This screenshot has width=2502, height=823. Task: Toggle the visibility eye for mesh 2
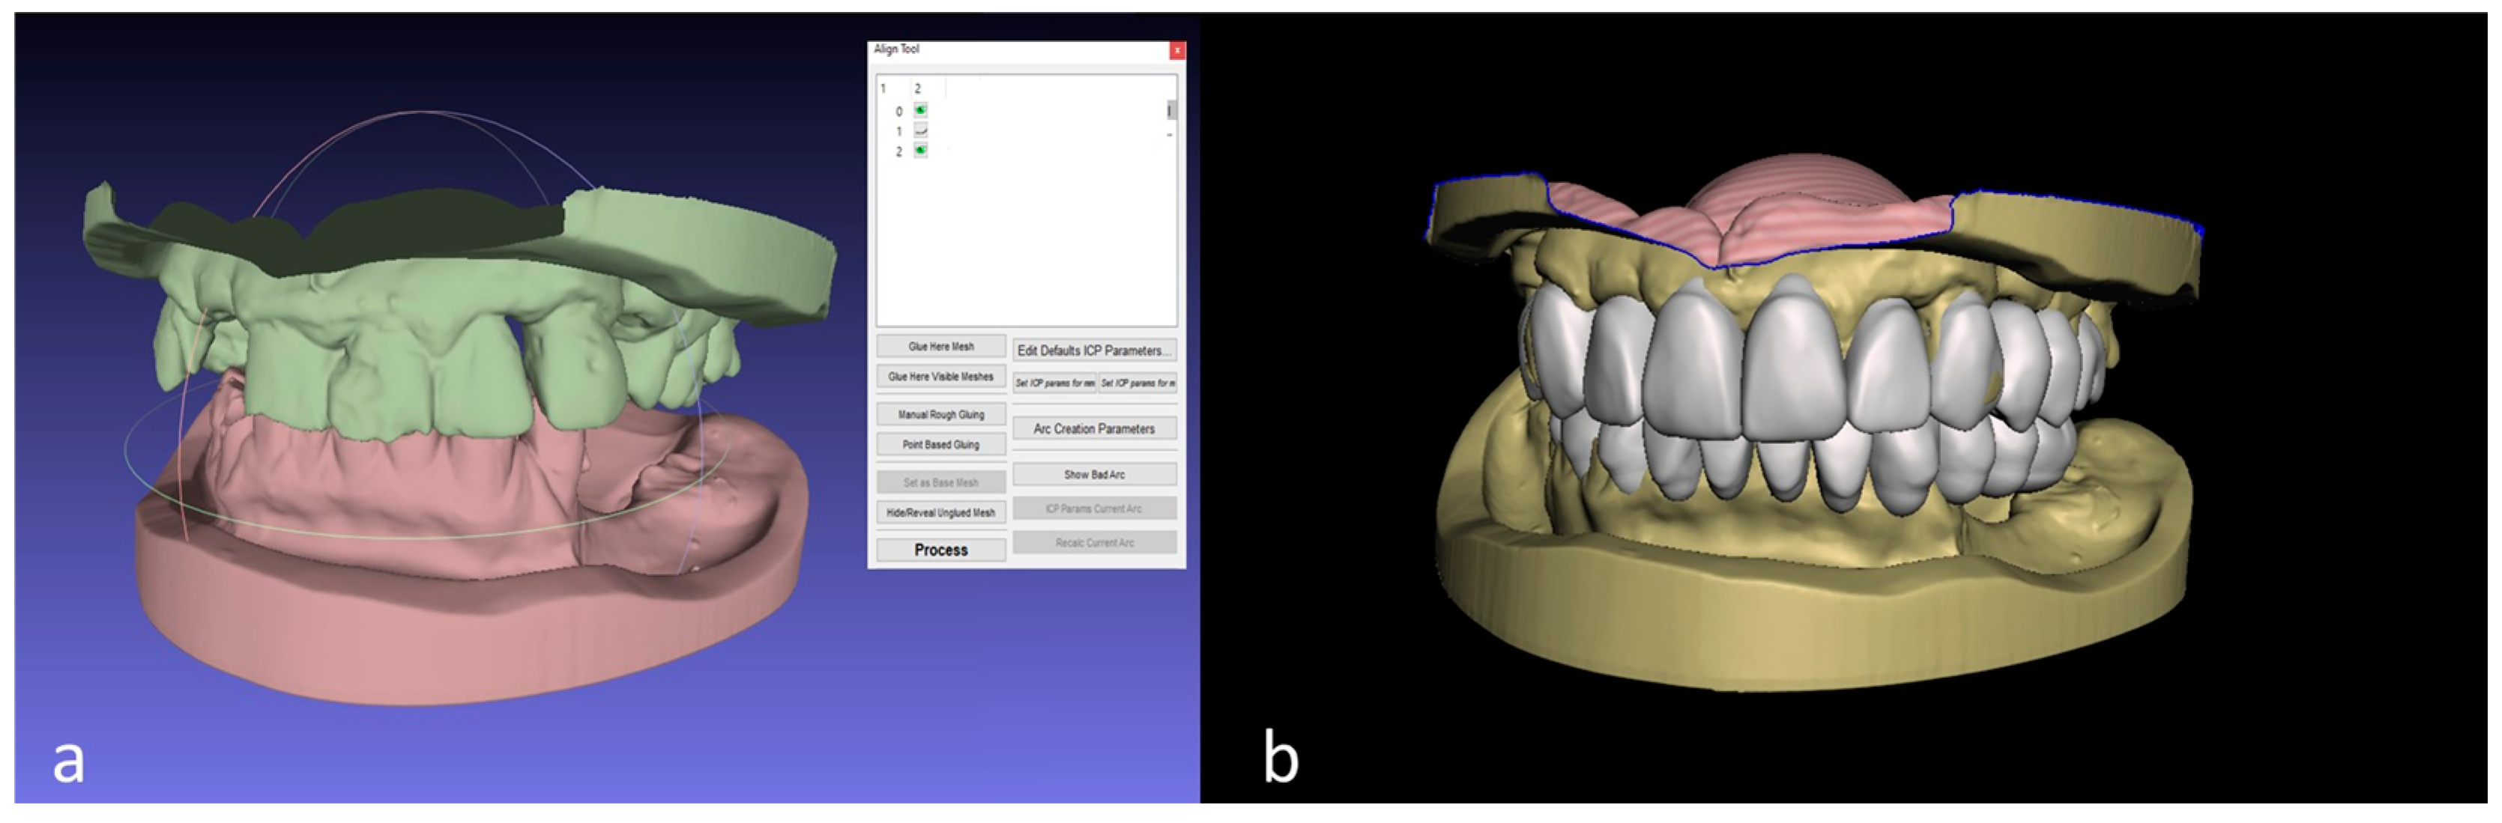pyautogui.click(x=921, y=151)
